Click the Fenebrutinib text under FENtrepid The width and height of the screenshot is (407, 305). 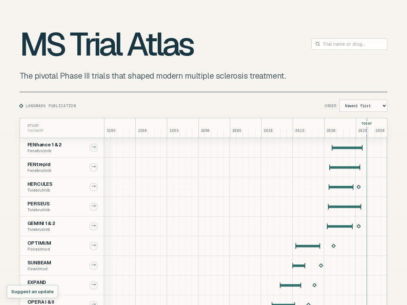39,170
